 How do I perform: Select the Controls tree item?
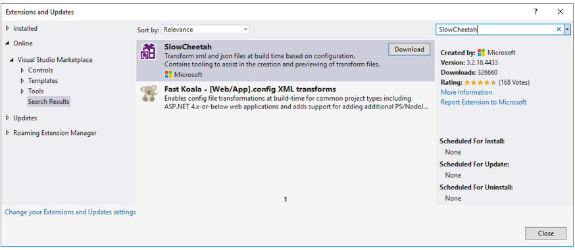click(x=40, y=70)
